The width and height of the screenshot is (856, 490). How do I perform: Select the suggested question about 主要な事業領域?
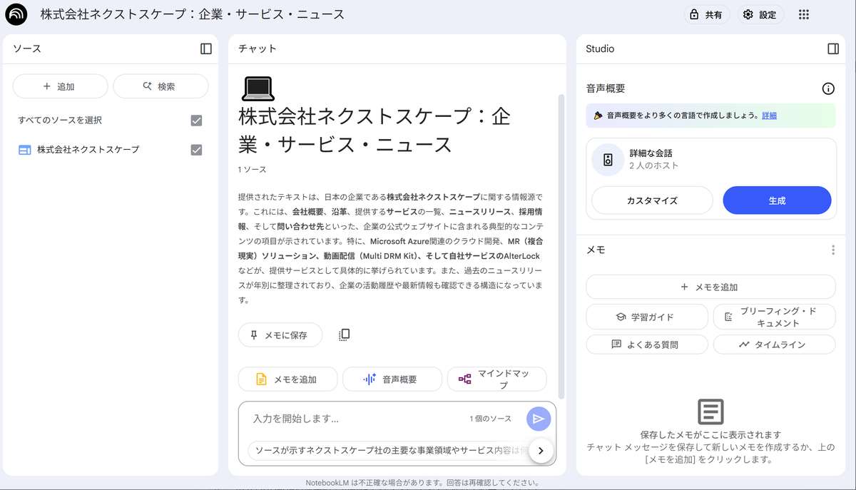(389, 450)
